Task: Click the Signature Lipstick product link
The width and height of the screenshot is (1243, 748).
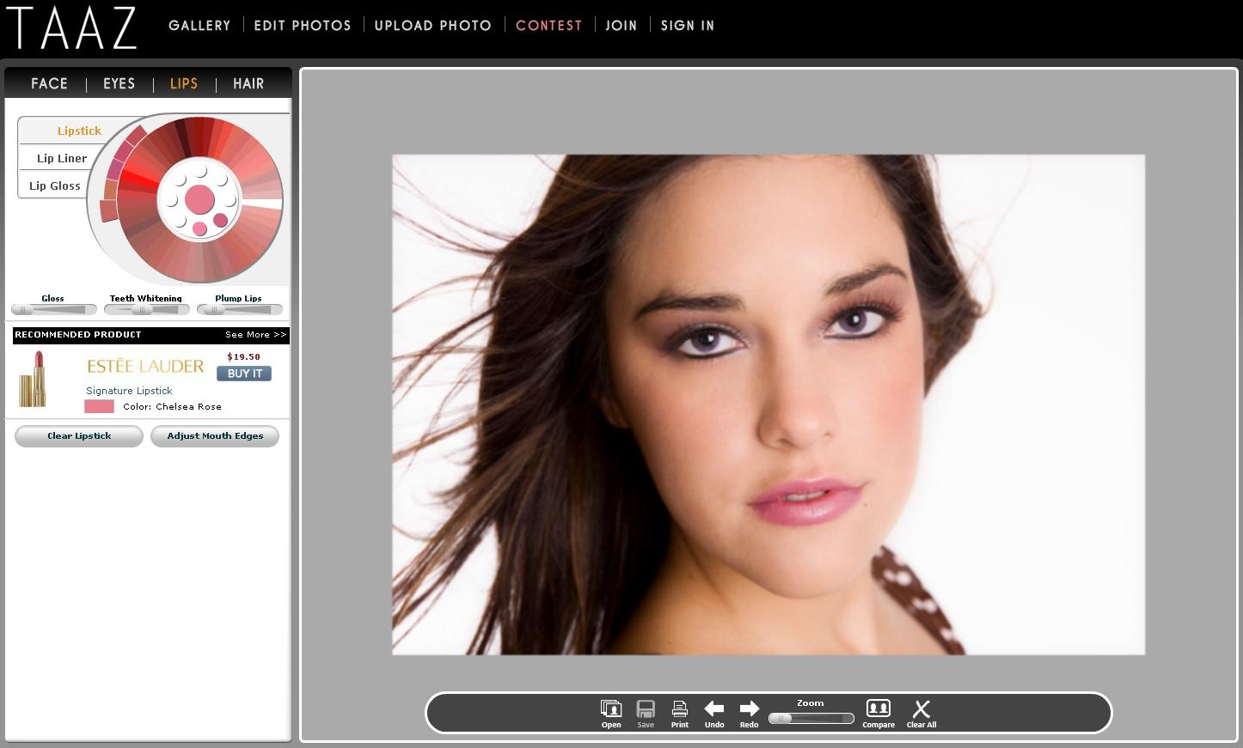Action: coord(129,391)
